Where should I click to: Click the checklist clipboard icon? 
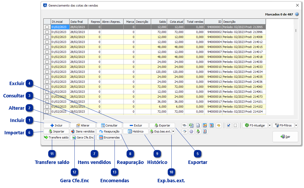205,131
